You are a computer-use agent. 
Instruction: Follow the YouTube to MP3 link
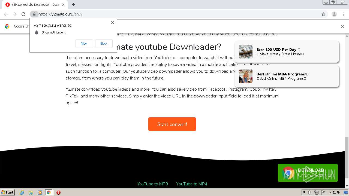(152, 184)
